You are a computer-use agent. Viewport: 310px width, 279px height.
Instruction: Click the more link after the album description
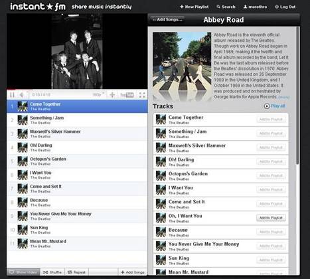pyautogui.click(x=284, y=97)
